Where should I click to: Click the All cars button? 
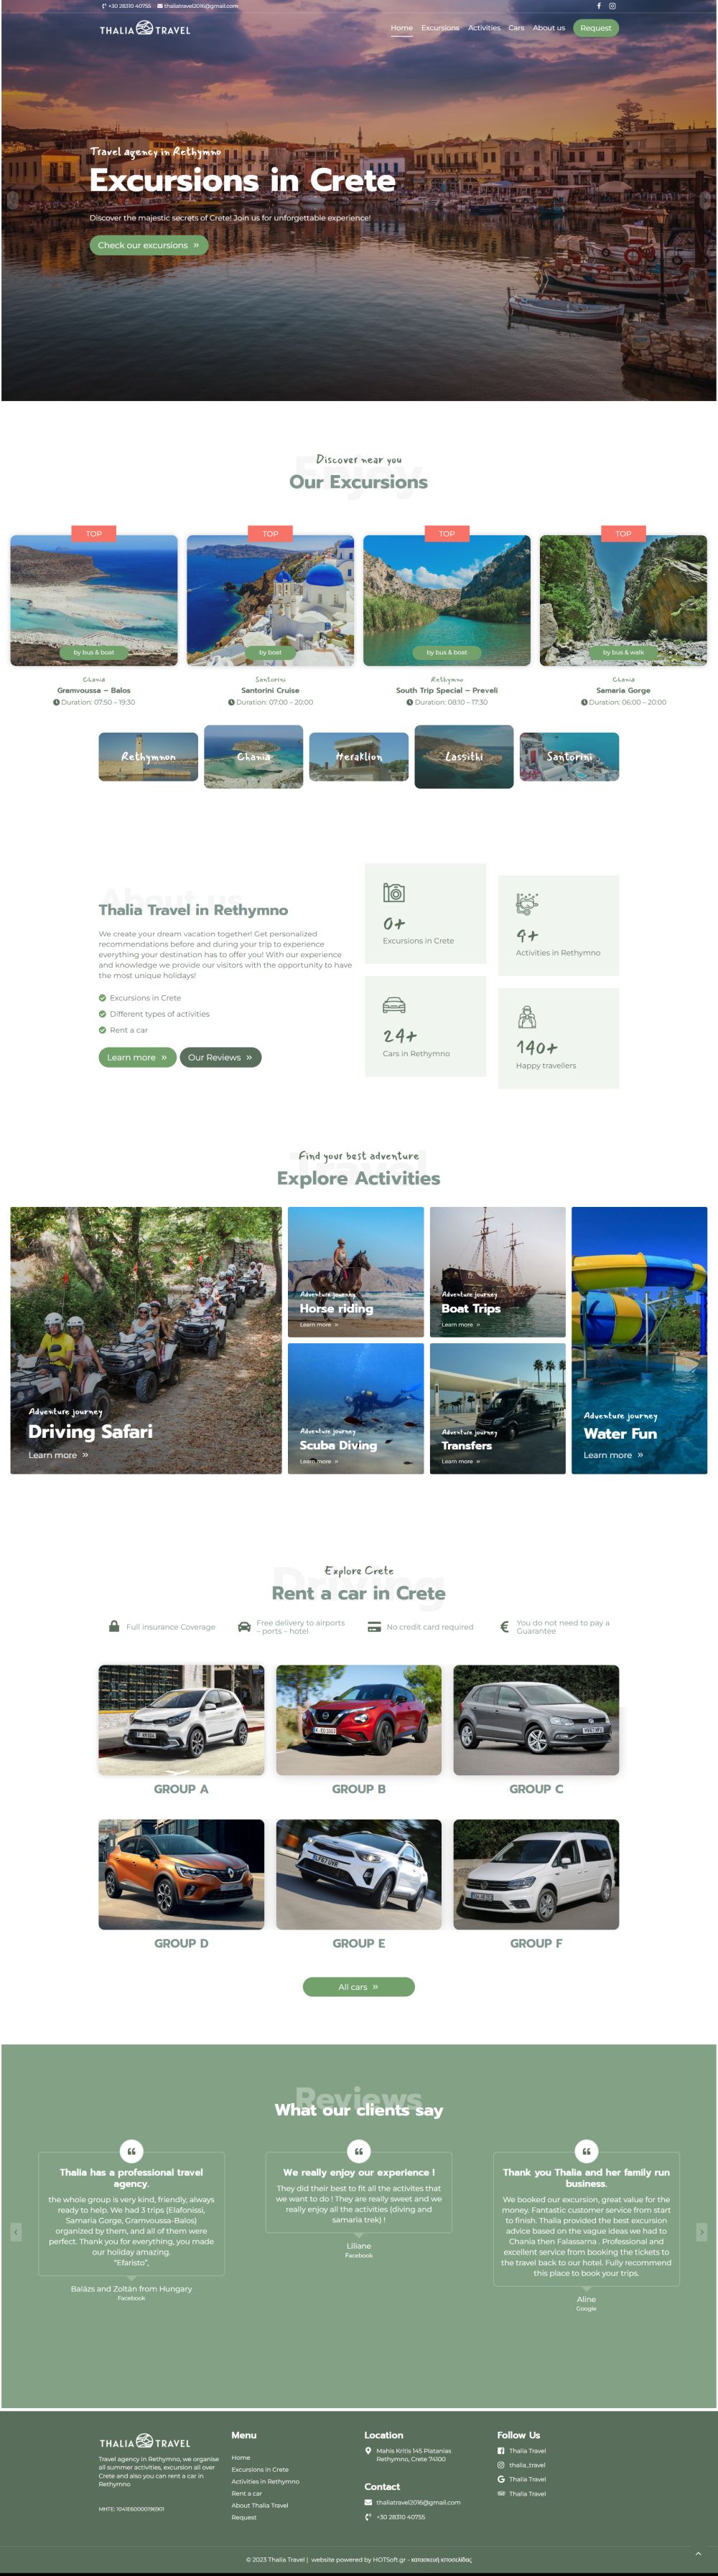tap(358, 1986)
